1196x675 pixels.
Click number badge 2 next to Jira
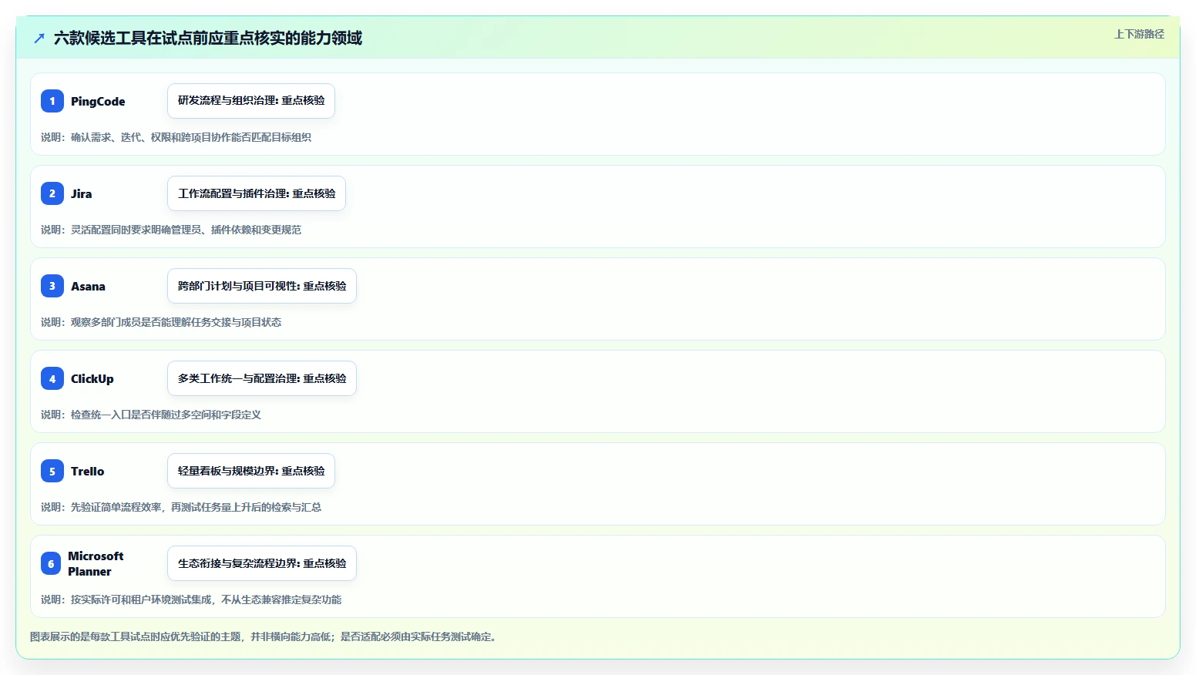(x=52, y=193)
